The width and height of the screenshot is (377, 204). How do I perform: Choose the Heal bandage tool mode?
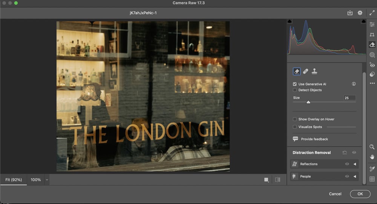305,71
